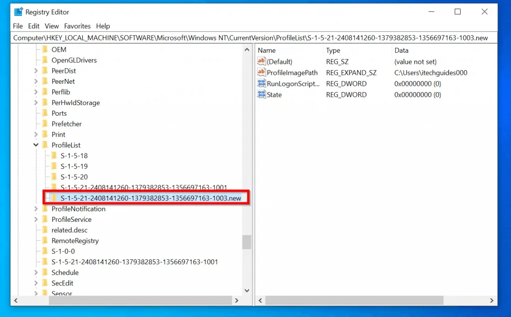Expand the Schedule key
Screen dimensions: 511x317
point(36,273)
